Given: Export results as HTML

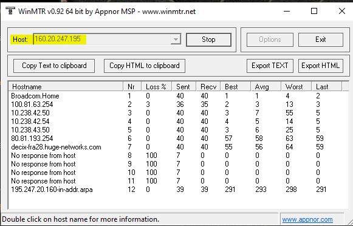Looking at the screenshot, I should tap(321, 66).
